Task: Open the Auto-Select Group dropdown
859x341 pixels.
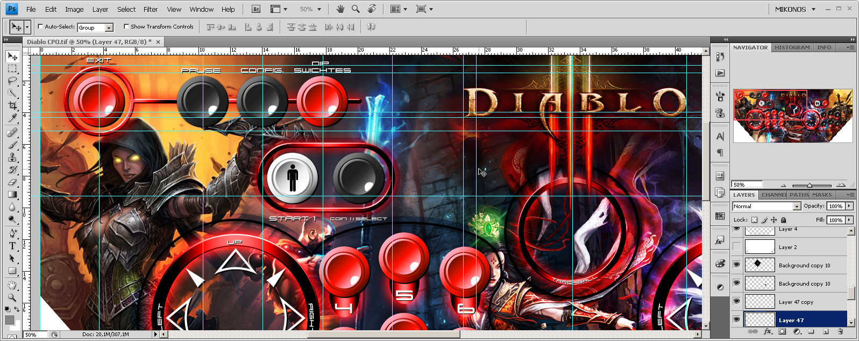Action: (95, 27)
